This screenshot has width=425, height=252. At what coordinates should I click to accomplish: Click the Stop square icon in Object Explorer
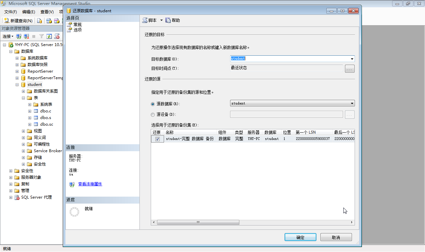click(x=34, y=36)
